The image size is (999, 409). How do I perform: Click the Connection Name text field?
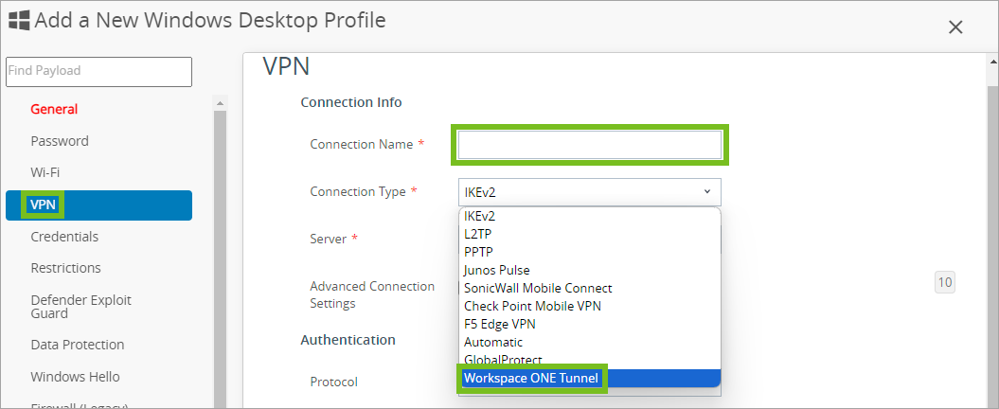point(590,145)
